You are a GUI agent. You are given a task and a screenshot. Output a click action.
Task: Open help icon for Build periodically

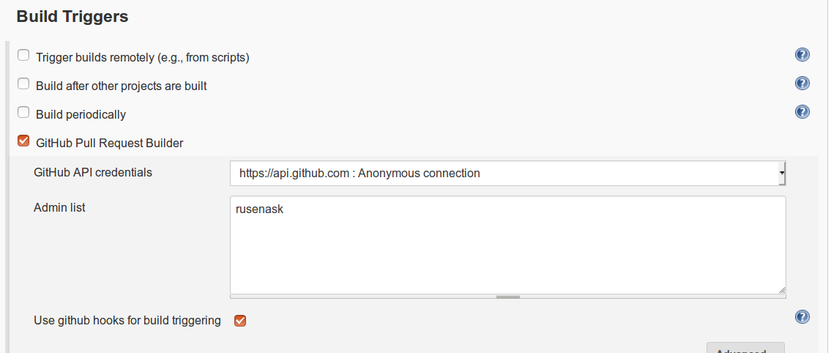point(802,112)
